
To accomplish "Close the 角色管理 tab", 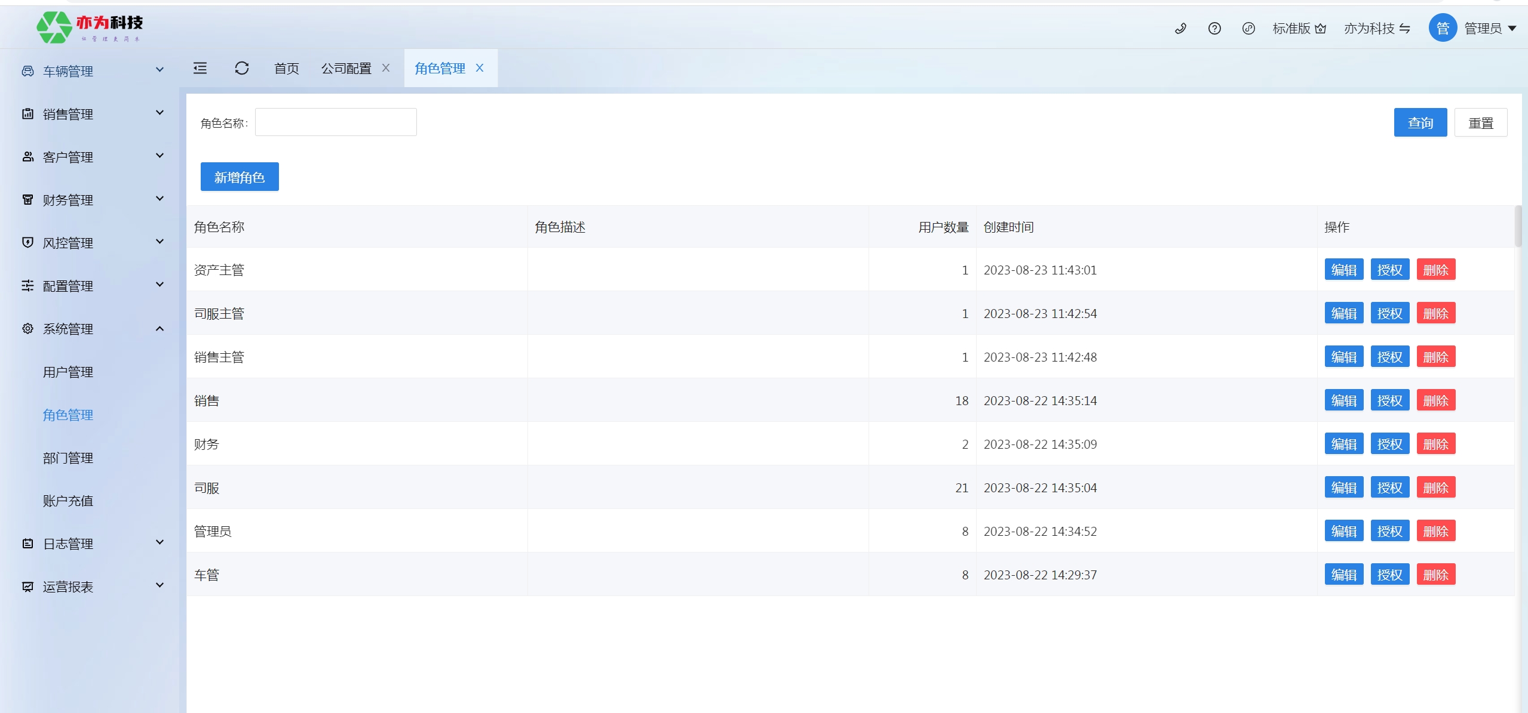I will tap(480, 68).
